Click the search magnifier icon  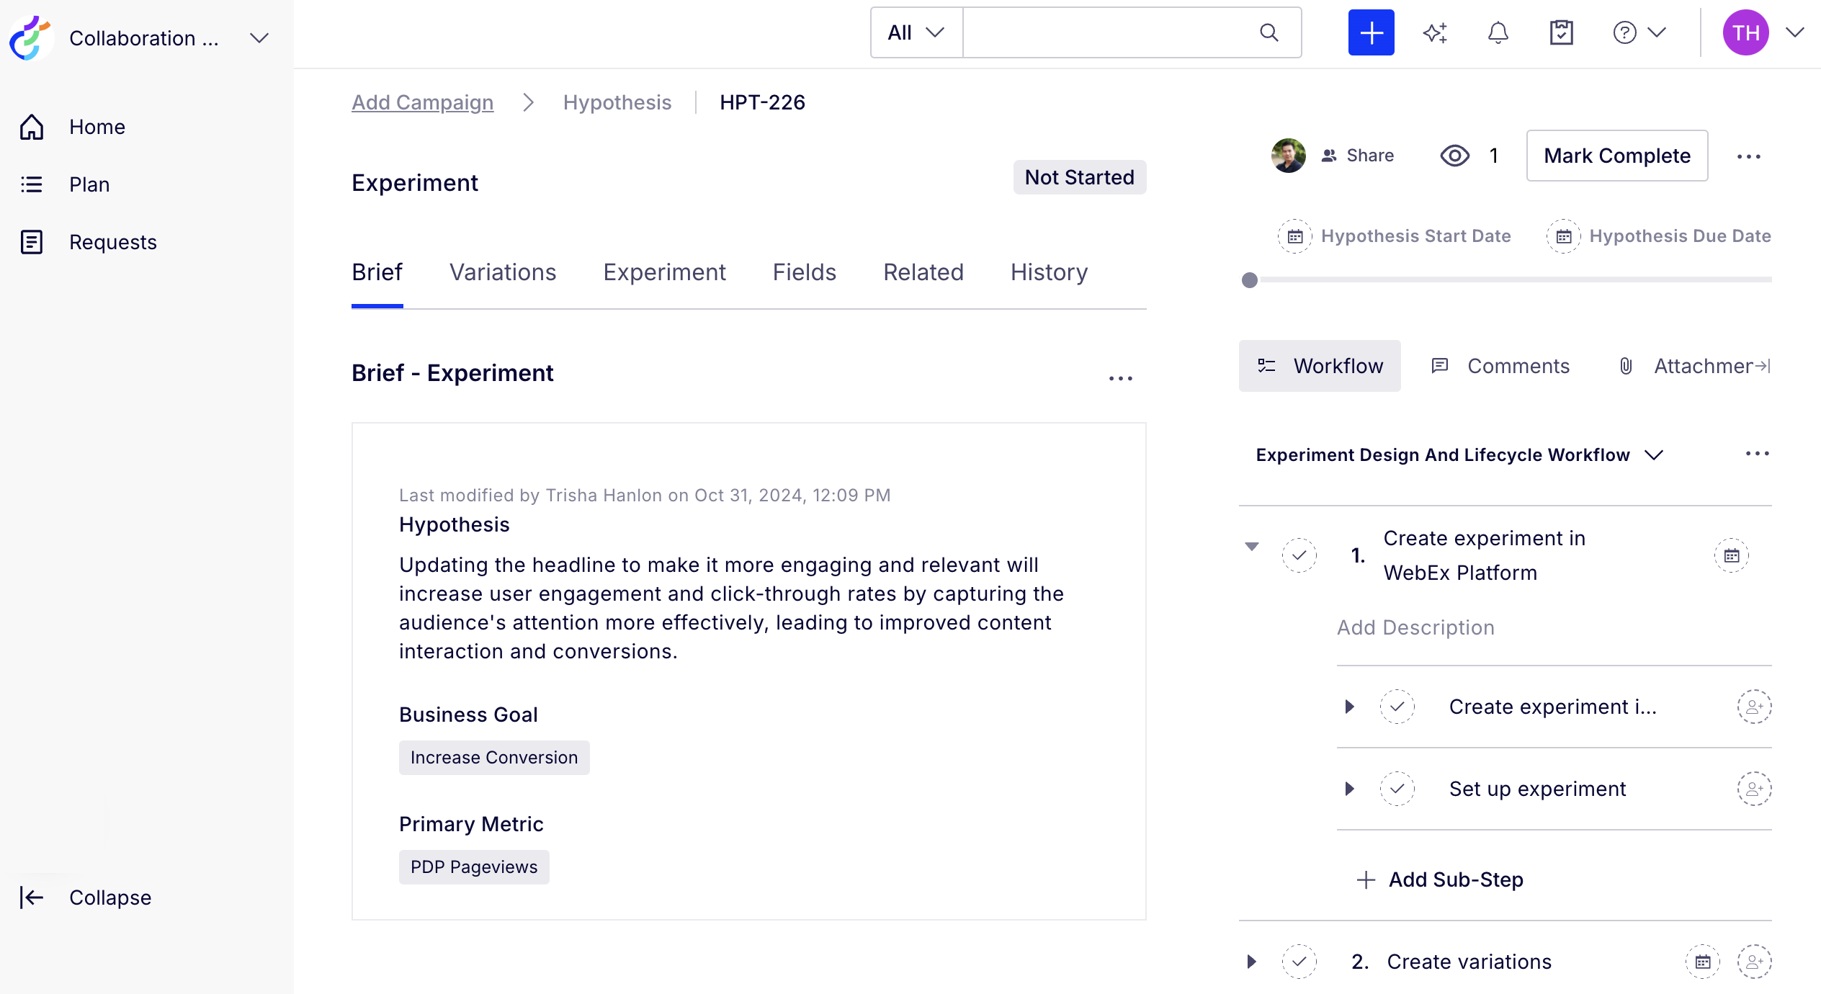pyautogui.click(x=1269, y=32)
